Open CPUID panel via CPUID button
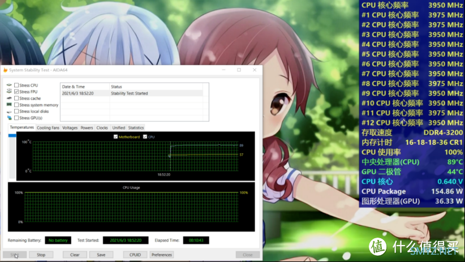The width and height of the screenshot is (465, 262). (x=135, y=255)
